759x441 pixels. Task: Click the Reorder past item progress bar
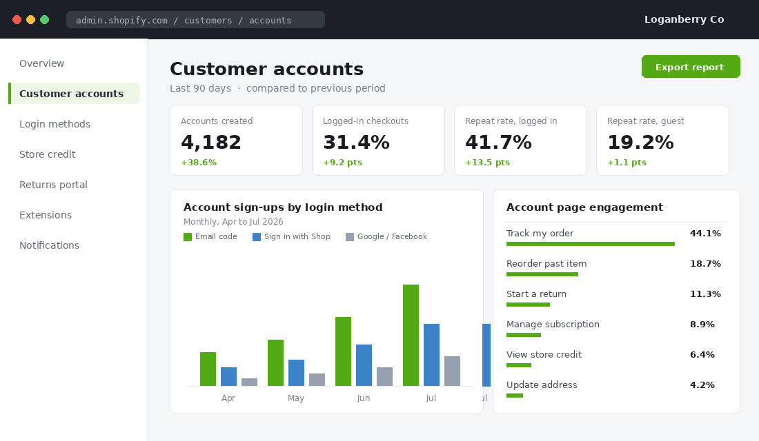click(542, 274)
